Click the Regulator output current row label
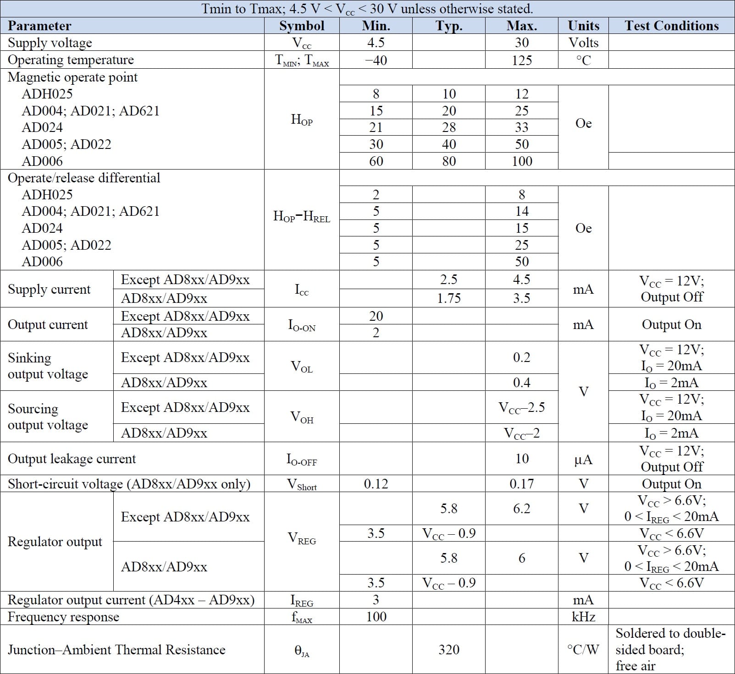Image resolution: width=735 pixels, height=674 pixels. [x=131, y=600]
